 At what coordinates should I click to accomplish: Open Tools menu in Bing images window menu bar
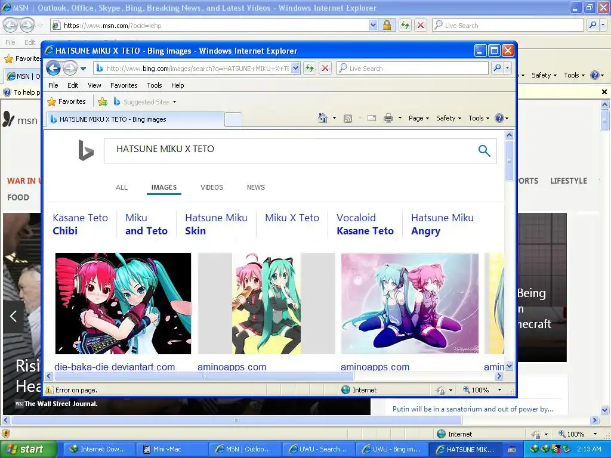point(155,85)
